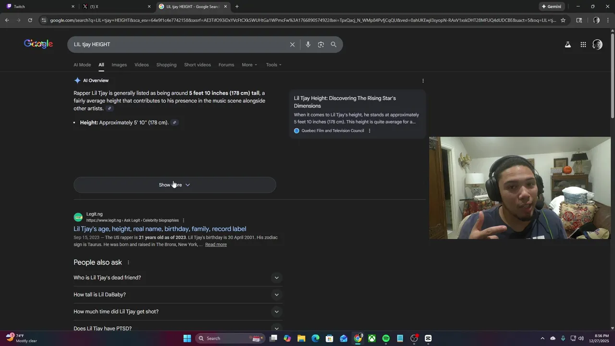
Task: Open Google Lens image search icon
Action: click(321, 44)
